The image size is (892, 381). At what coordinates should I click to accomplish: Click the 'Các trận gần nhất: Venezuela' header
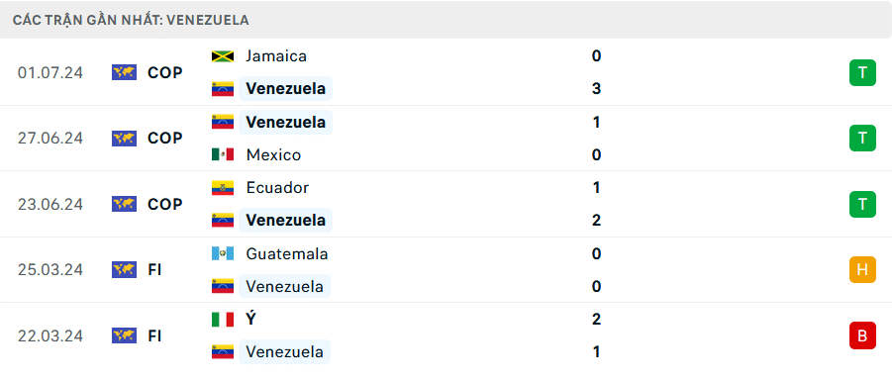[x=131, y=20]
